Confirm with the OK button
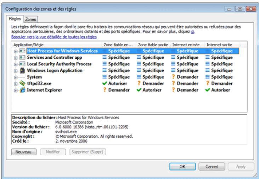259x179 pixels. click(182, 167)
